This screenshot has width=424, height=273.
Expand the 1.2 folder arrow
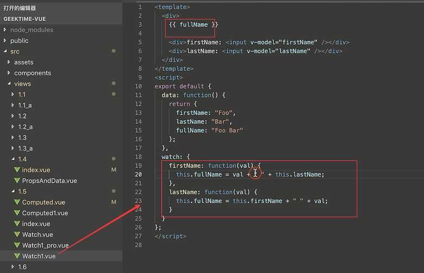coord(12,116)
